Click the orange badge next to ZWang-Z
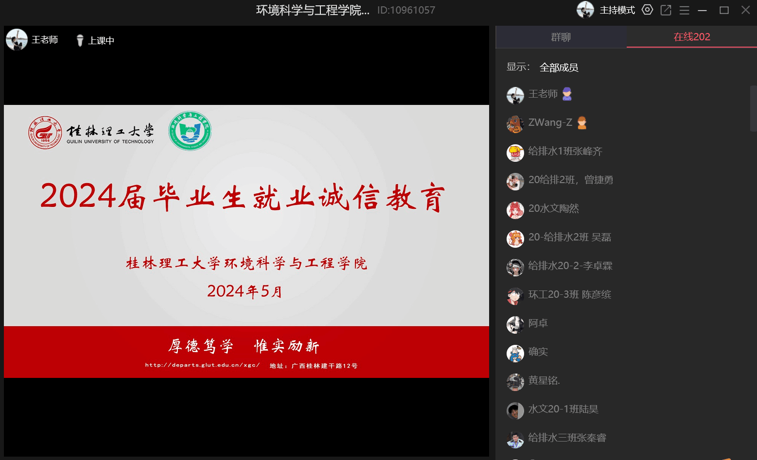Screen dimensions: 757x460 click(x=581, y=123)
